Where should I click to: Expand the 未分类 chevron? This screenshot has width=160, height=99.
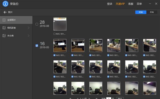29,36
